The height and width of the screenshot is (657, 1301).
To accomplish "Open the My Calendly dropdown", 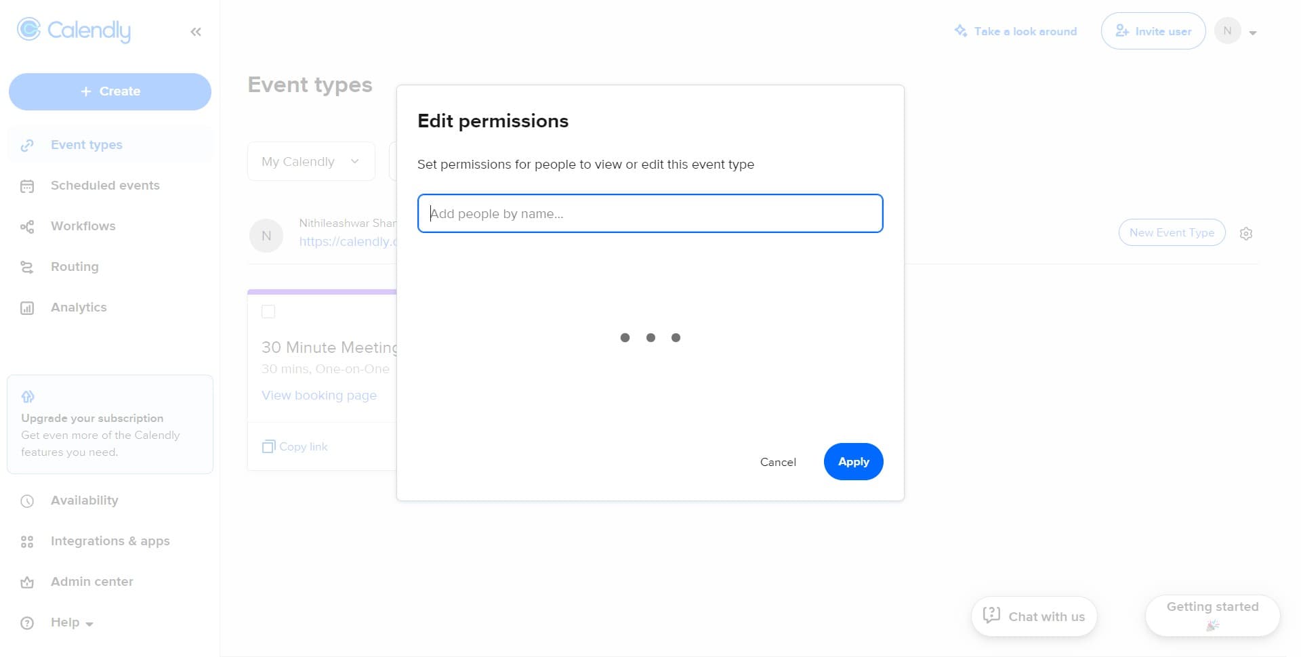I will pos(311,161).
